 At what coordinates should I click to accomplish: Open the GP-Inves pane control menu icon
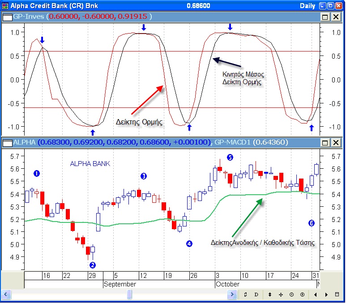[x=7, y=17]
